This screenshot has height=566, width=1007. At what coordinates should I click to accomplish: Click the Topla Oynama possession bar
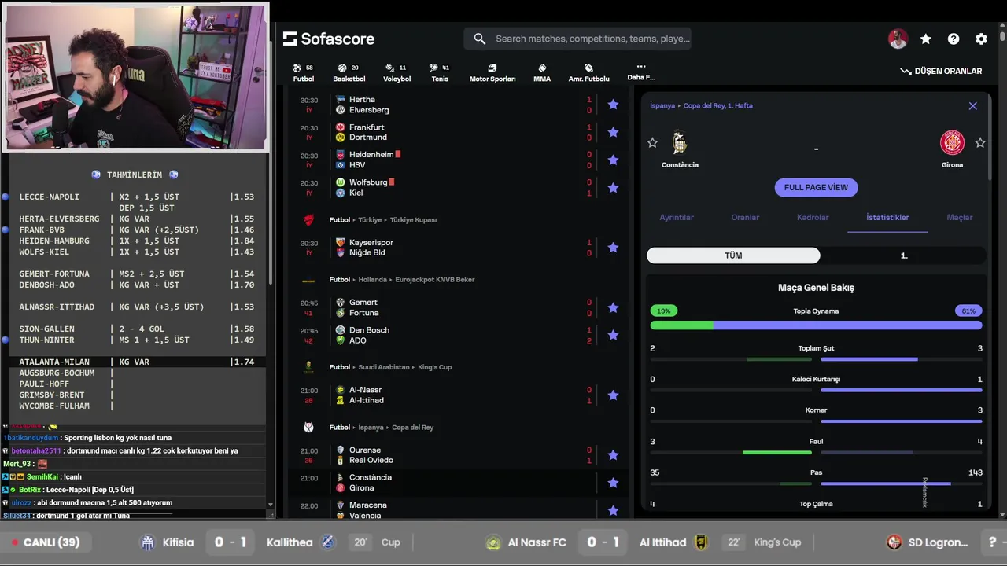point(816,325)
